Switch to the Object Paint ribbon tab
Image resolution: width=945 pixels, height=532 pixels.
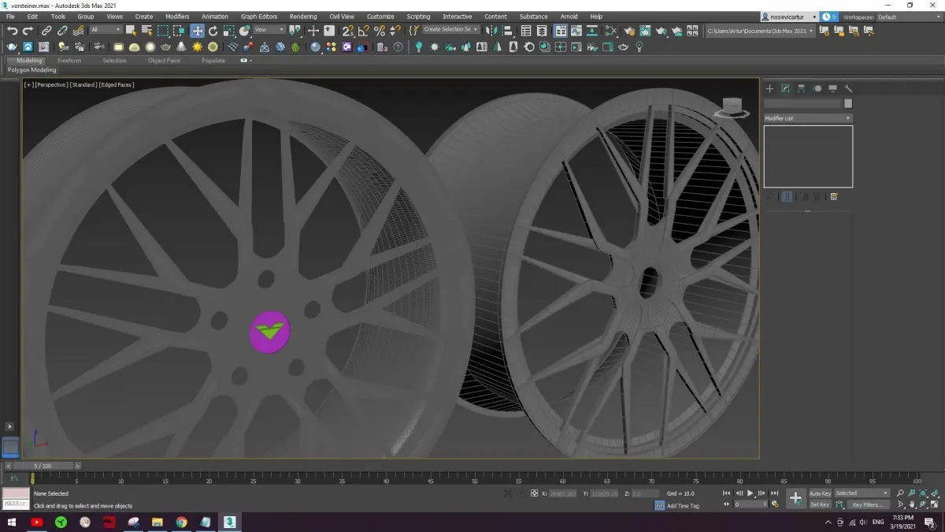(164, 61)
